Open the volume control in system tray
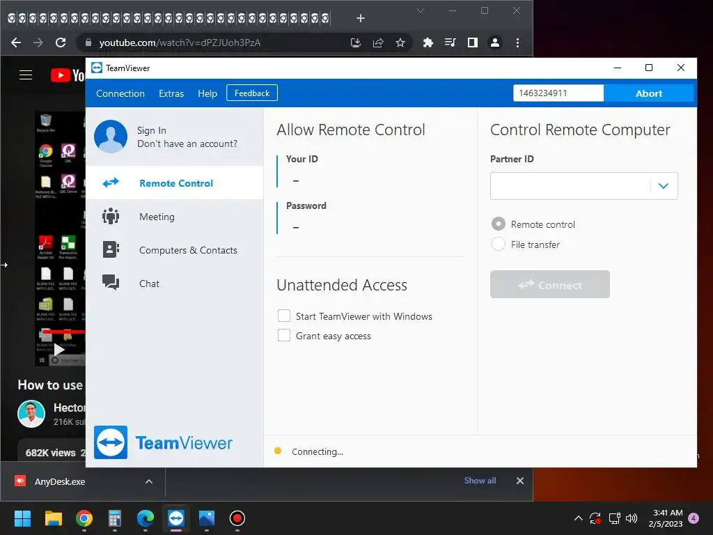This screenshot has width=713, height=535. [632, 518]
